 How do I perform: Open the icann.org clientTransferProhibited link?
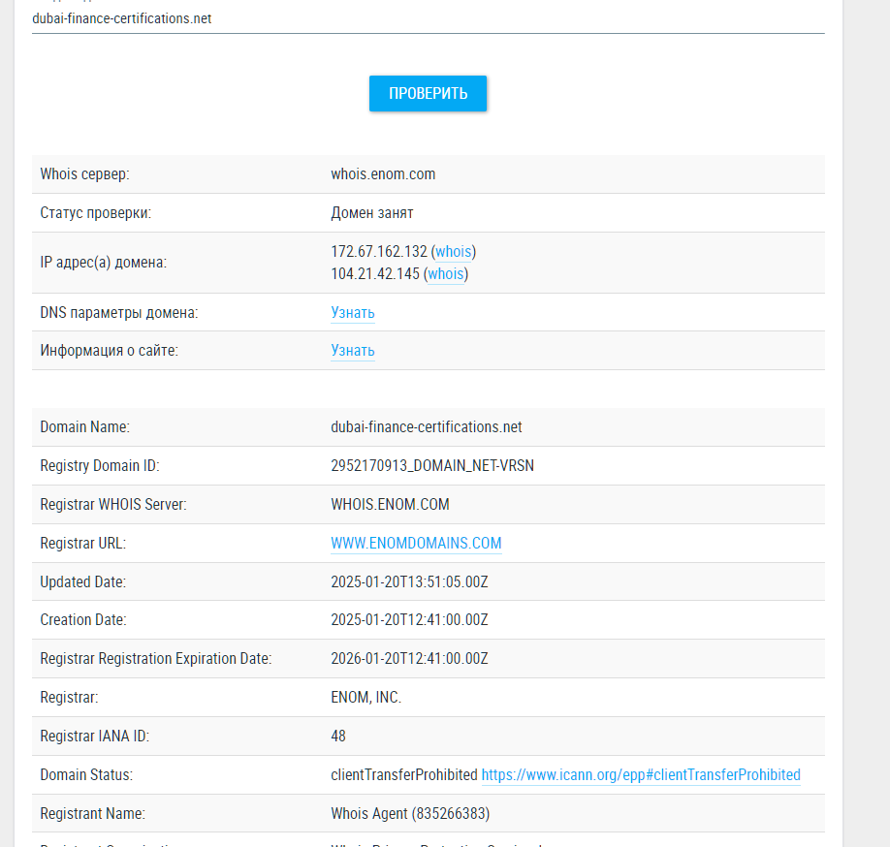(641, 775)
